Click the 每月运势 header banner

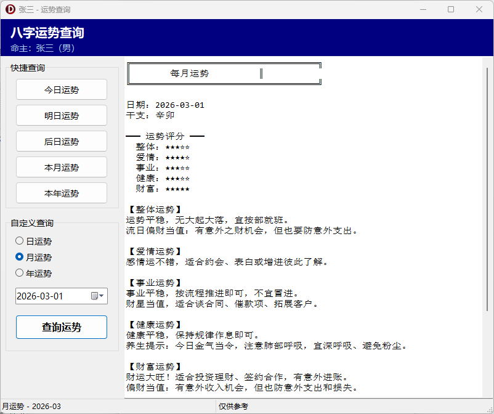point(224,73)
